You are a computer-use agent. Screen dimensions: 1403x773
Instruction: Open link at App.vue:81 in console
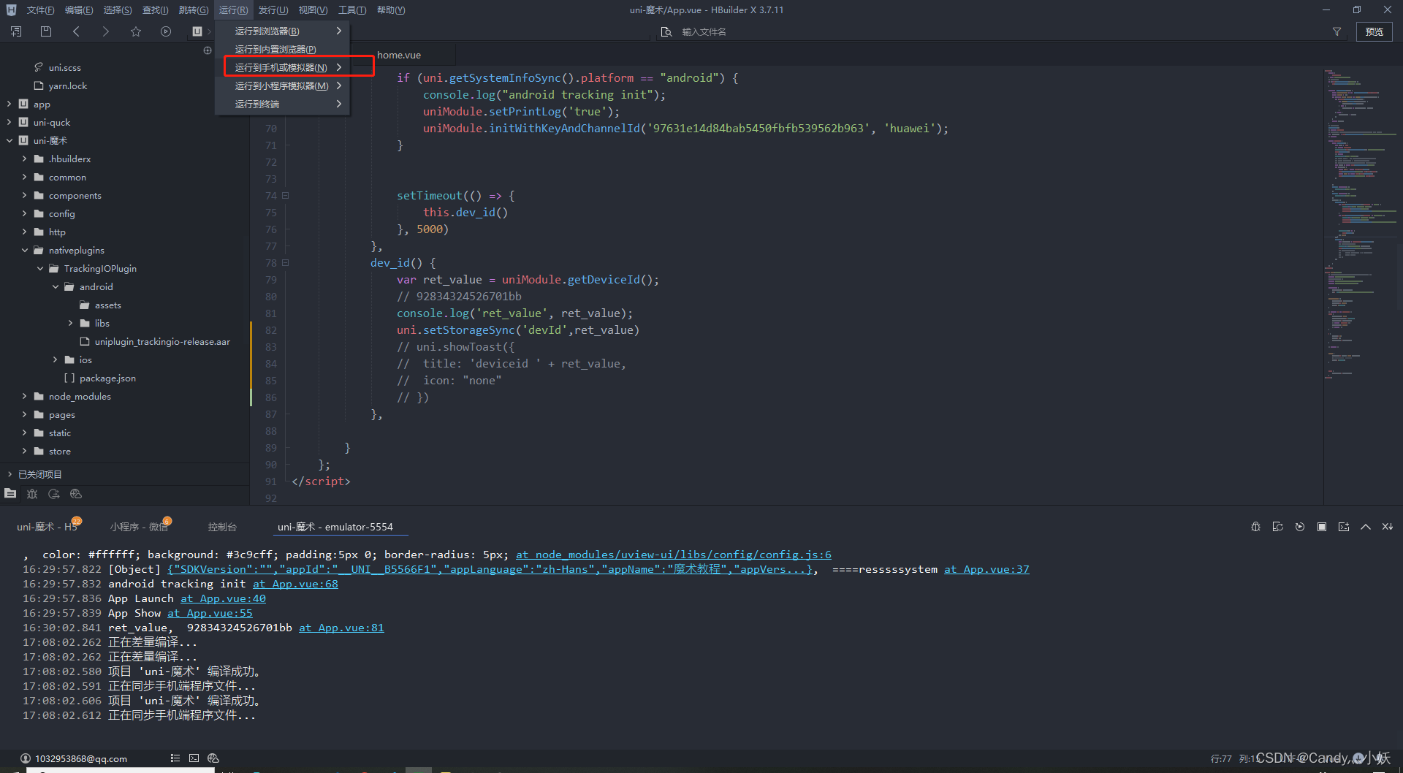[341, 628]
